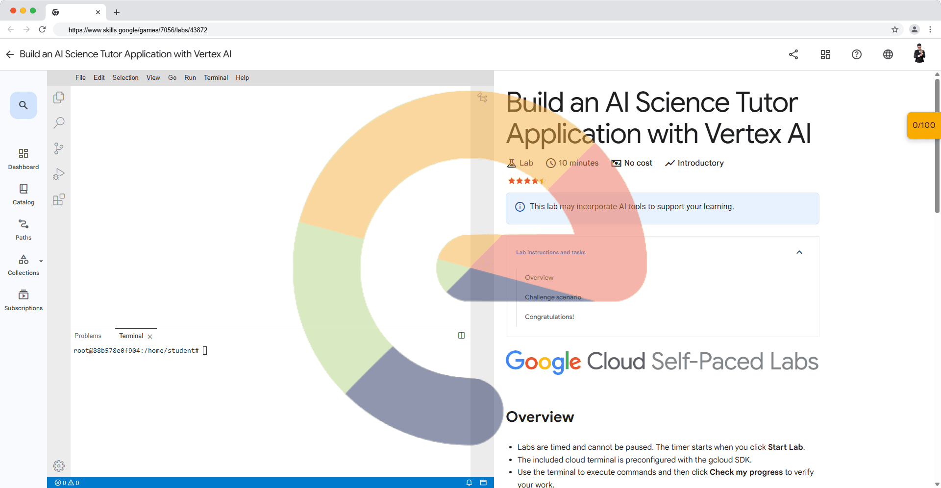Reload the browser page

pos(42,29)
